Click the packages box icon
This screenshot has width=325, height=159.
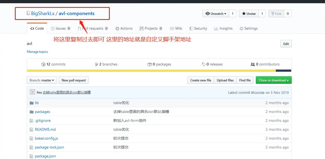point(150,64)
